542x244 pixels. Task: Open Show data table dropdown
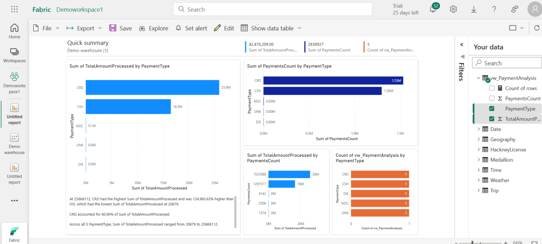[271, 28]
